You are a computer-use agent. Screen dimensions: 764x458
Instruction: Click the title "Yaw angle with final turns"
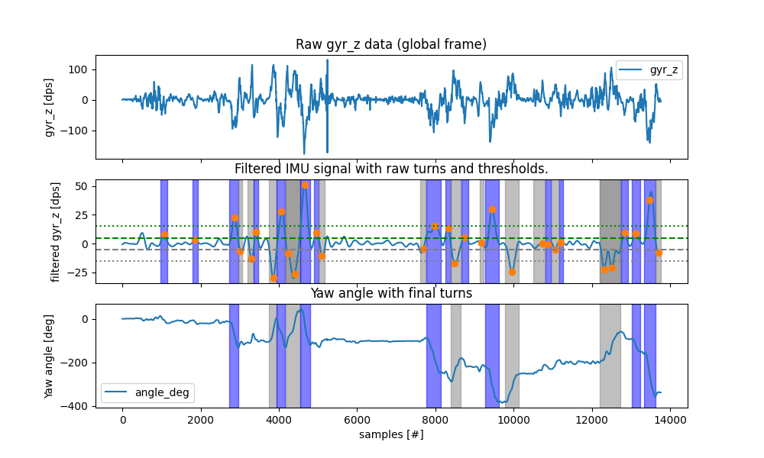pos(391,293)
